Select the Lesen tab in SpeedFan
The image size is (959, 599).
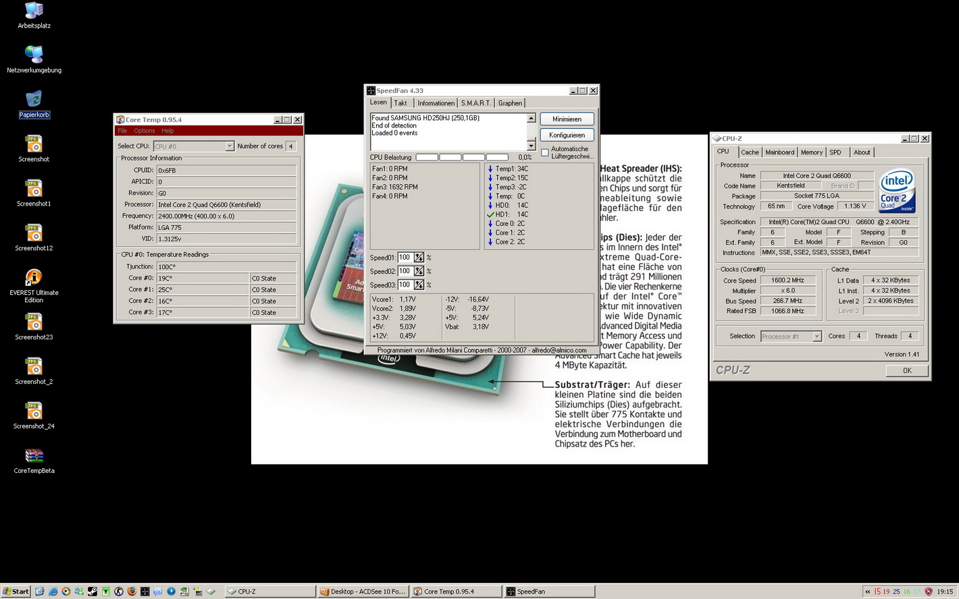[378, 103]
